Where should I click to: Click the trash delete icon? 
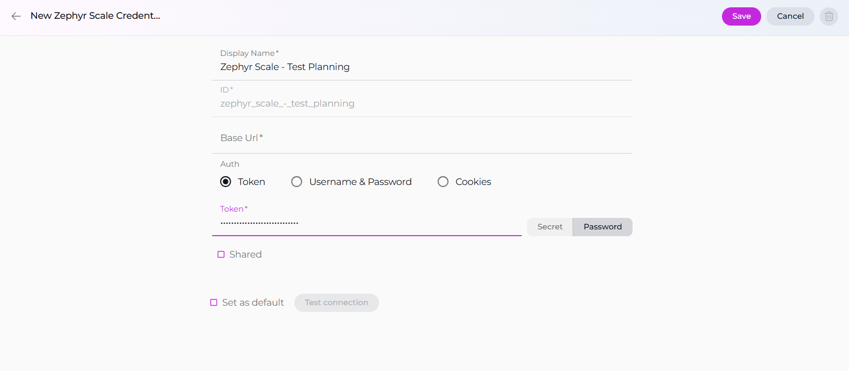[829, 16]
